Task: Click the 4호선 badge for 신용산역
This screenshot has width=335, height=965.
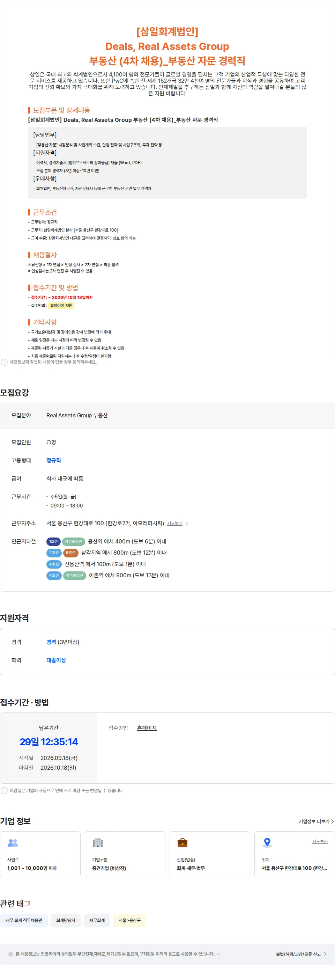Action: tap(54, 564)
